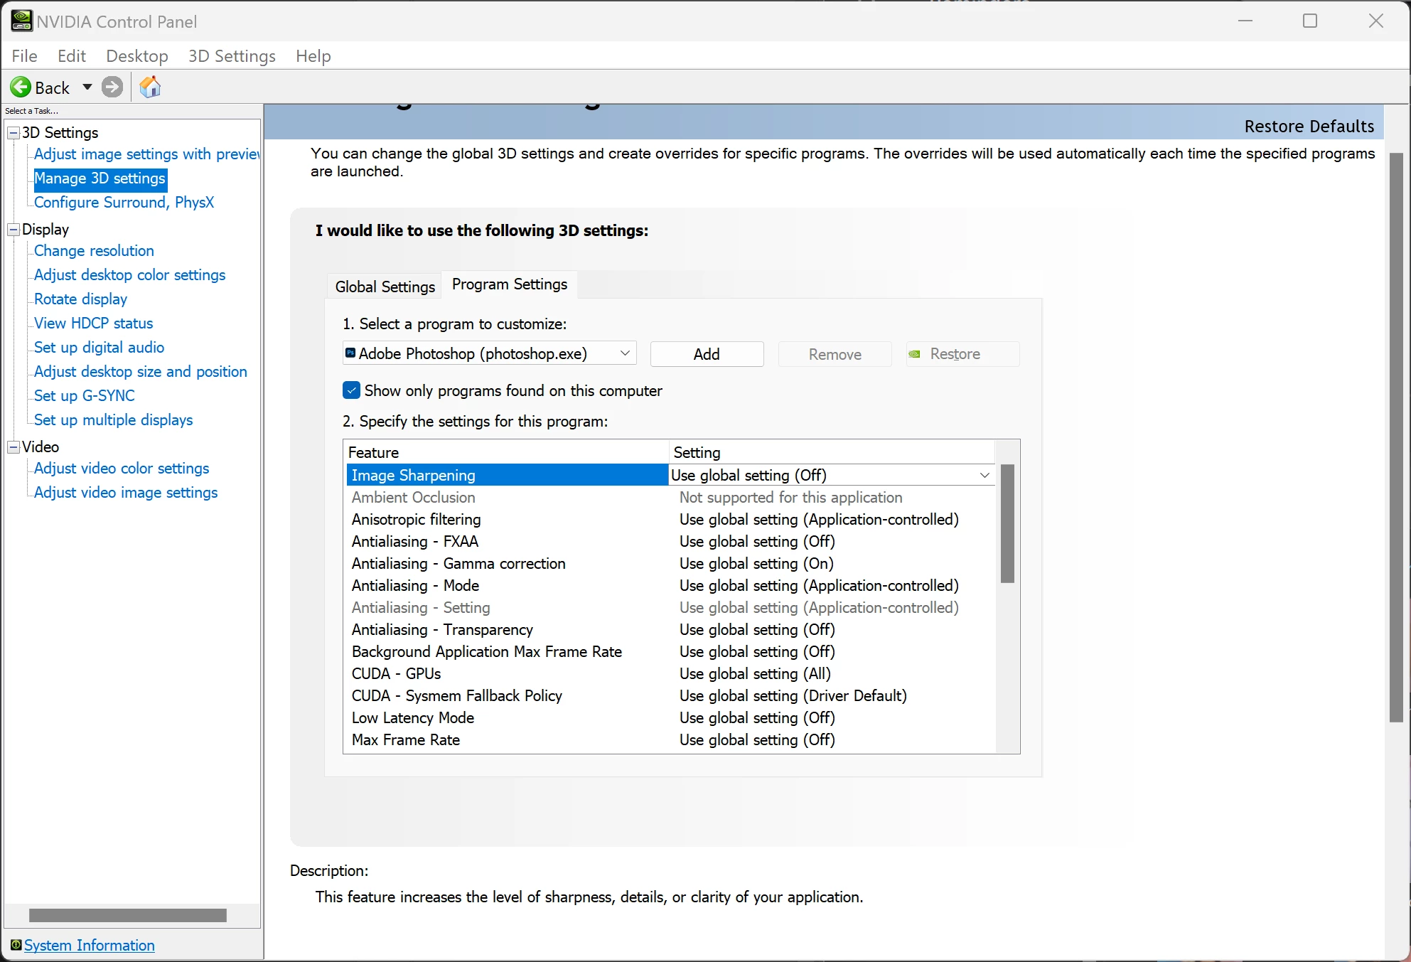The height and width of the screenshot is (962, 1411).
Task: Switch to the Global Settings tab
Action: tap(385, 287)
